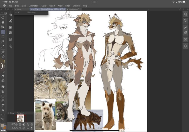Expand the document tab list chevron

(x=180, y=9)
